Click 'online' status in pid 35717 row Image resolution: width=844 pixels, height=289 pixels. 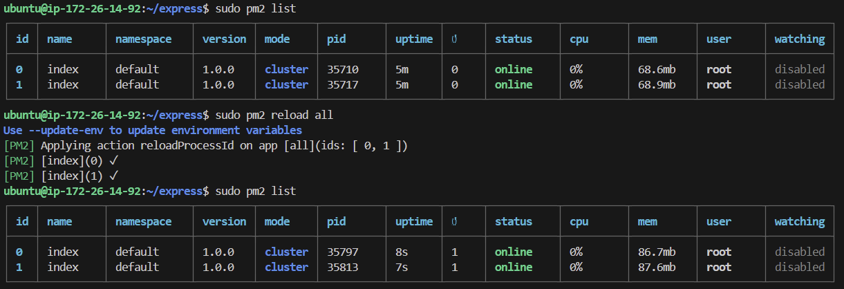tap(514, 84)
